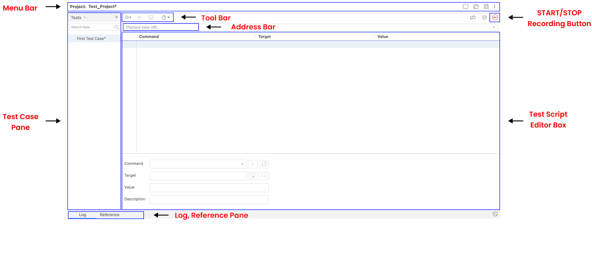This screenshot has height=270, width=592.
Task: Click the Description input field
Action: [x=209, y=199]
